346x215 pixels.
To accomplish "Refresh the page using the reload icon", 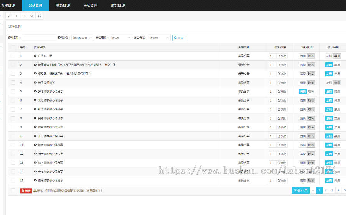I will (32, 16).
